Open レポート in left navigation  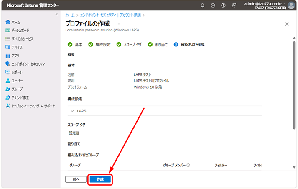click(17, 72)
